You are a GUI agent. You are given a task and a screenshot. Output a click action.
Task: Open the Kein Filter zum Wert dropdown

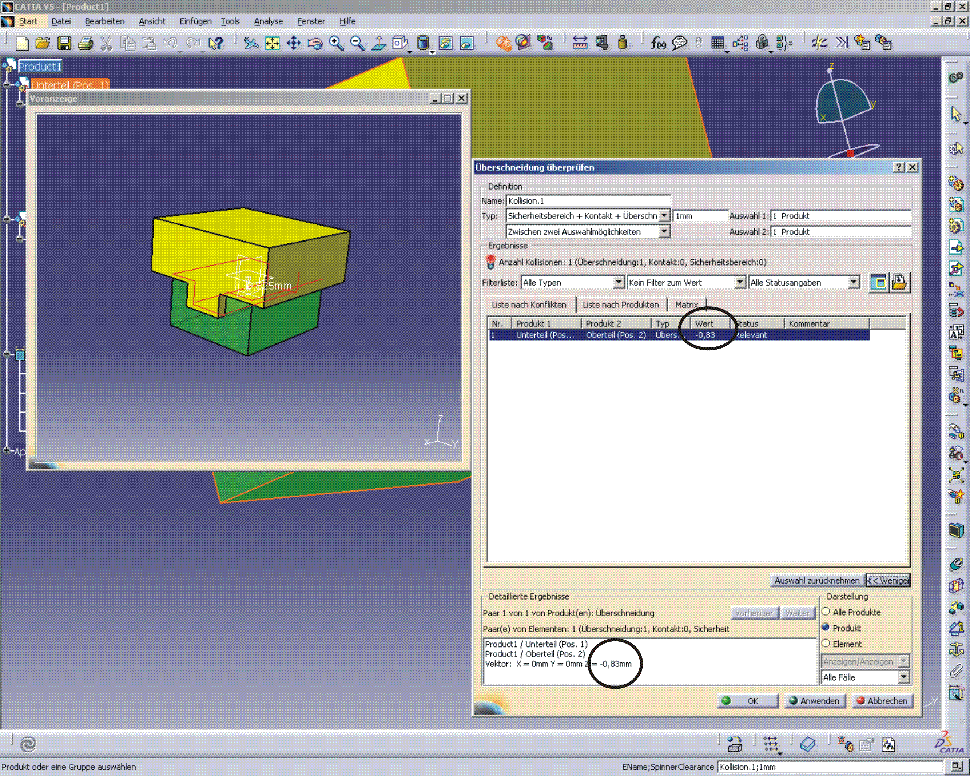pyautogui.click(x=740, y=282)
